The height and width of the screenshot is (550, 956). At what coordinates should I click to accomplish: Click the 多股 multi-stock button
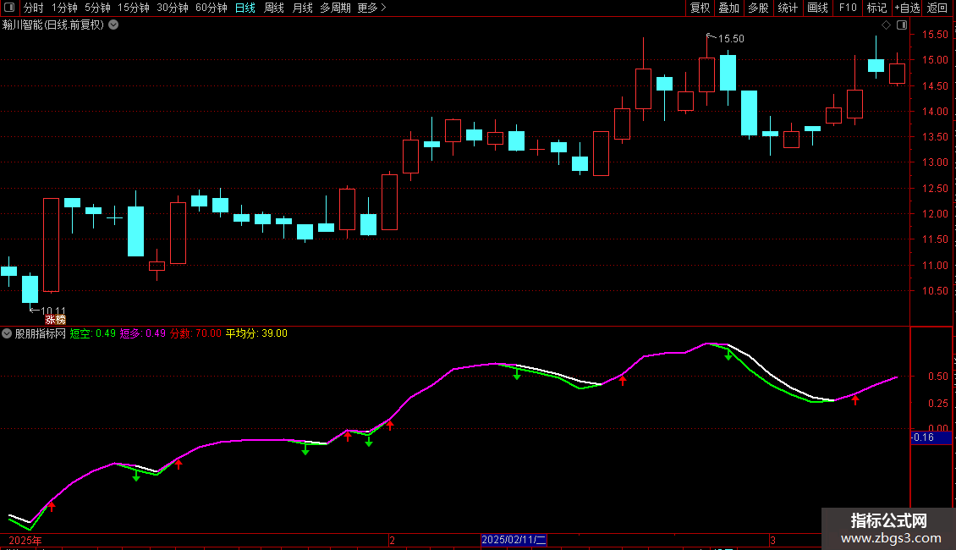point(758,8)
